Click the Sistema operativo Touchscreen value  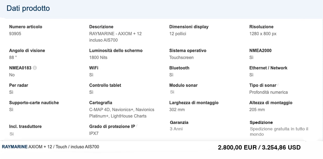[181, 57]
